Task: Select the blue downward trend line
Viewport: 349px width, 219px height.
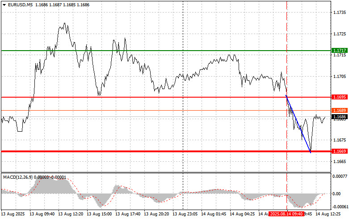Action: point(298,124)
